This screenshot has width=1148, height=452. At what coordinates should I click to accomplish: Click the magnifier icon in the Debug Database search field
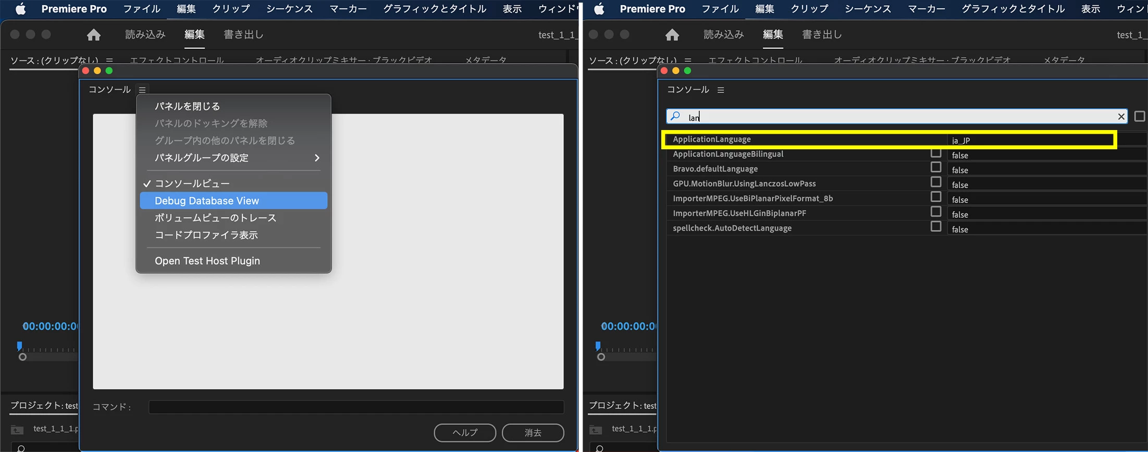click(x=675, y=116)
